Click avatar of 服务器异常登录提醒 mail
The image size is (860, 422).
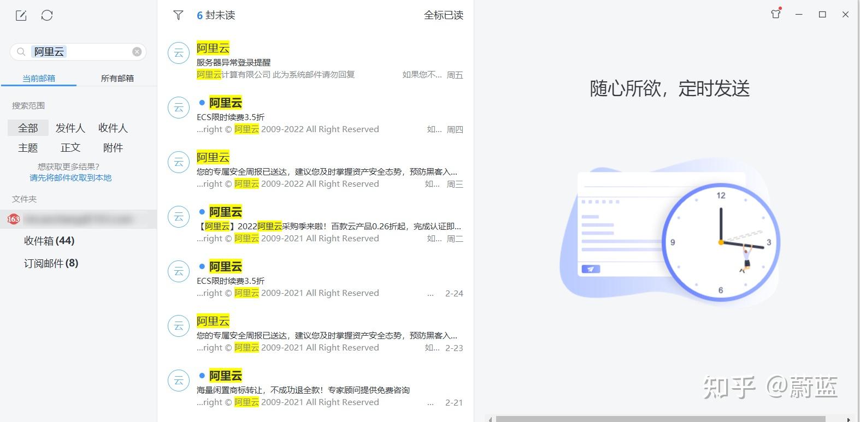[178, 54]
